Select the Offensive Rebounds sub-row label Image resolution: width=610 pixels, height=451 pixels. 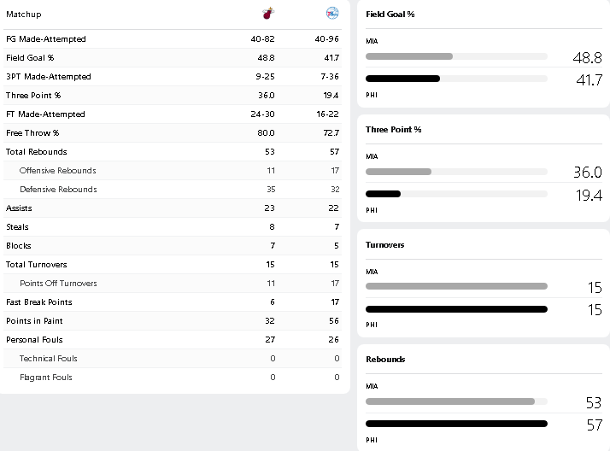pos(57,171)
